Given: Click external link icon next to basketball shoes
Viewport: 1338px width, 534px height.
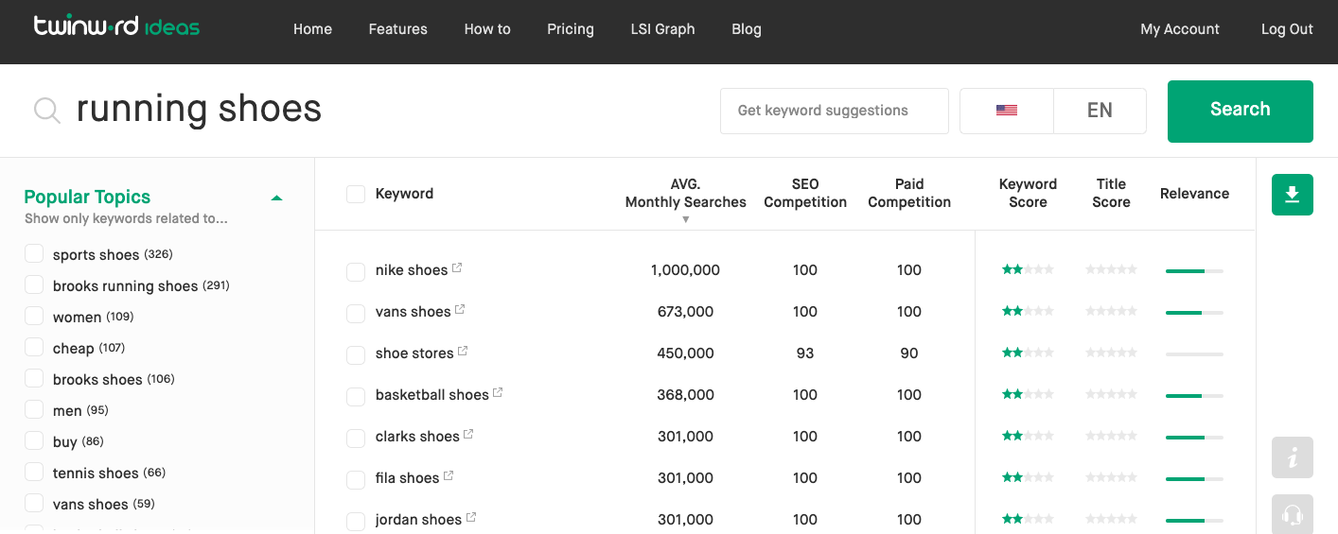Looking at the screenshot, I should click(498, 393).
